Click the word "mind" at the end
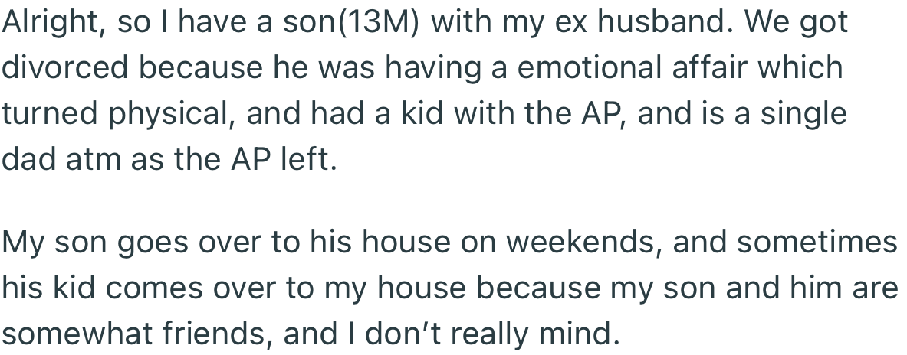 click(x=581, y=334)
